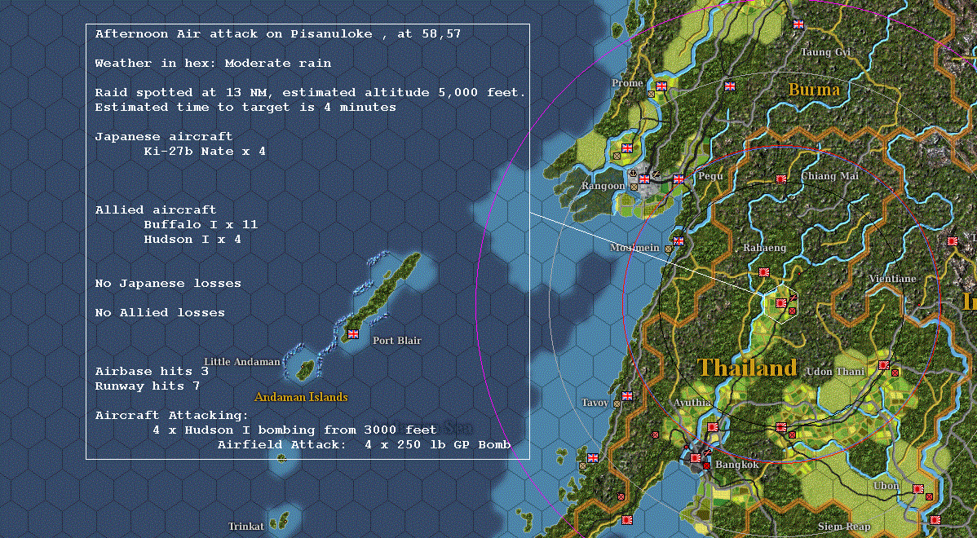
Task: Select the Japanese base flag at Bangkok
Action: (x=696, y=457)
